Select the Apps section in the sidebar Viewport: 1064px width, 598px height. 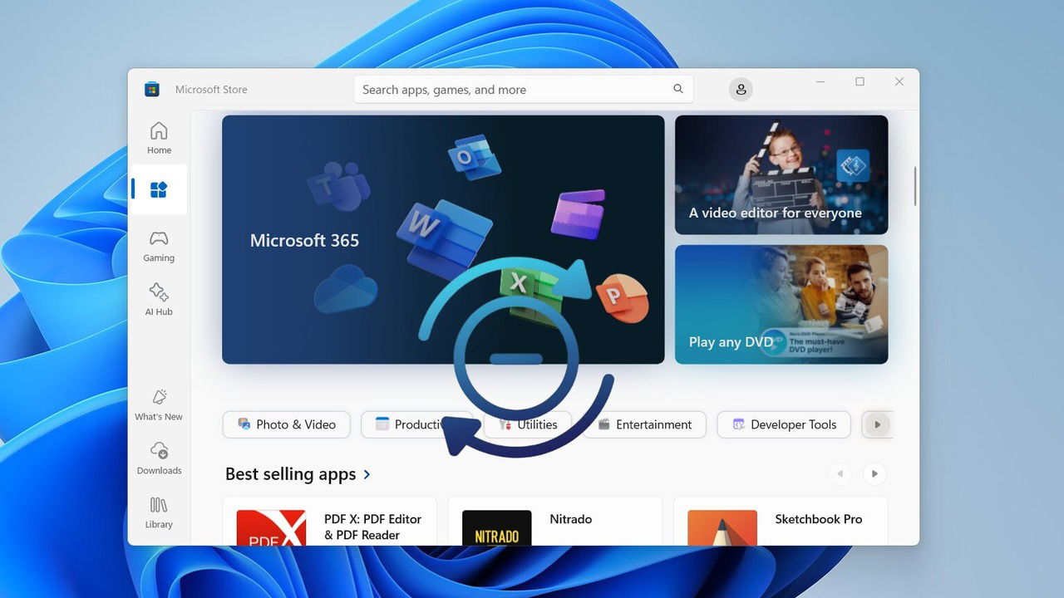tap(158, 189)
